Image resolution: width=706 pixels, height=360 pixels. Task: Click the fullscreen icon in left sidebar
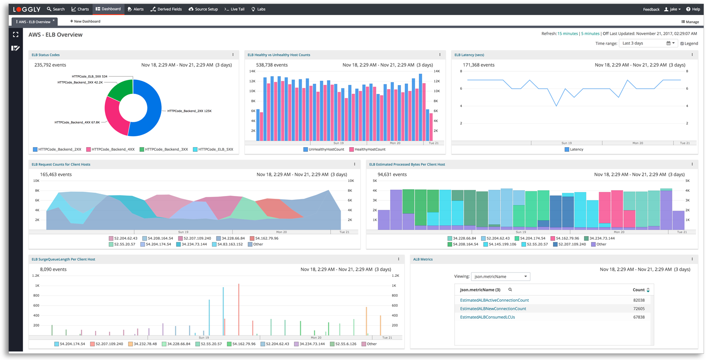[16, 35]
